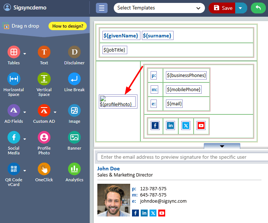Expand the Save button dropdown arrow
This screenshot has width=268, height=223.
(x=241, y=8)
